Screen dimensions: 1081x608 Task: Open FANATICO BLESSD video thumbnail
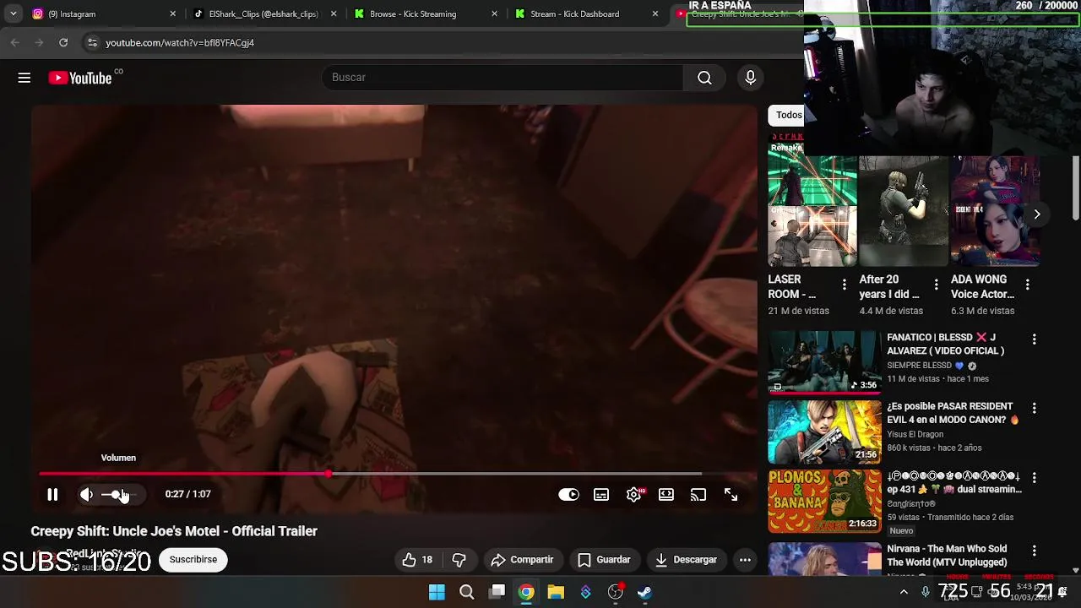(824, 362)
